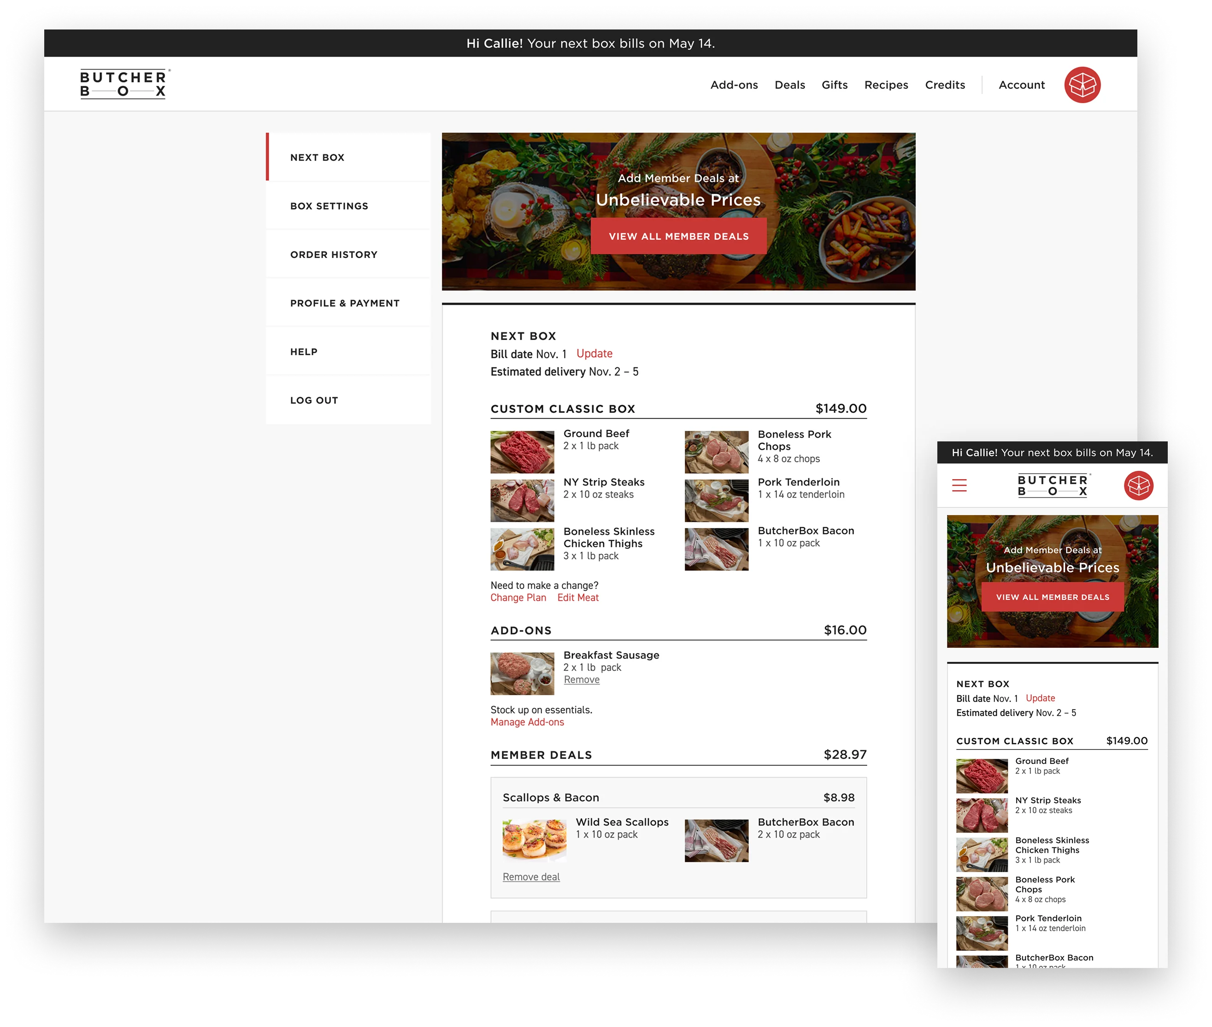
Task: Open the hamburger menu in mobile view
Action: point(959,485)
